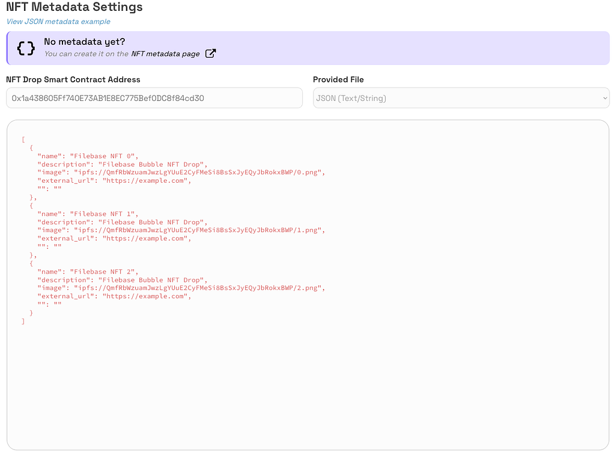Click the Filebase NFT 0 name line
The height and width of the screenshot is (455, 615).
pyautogui.click(x=88, y=156)
